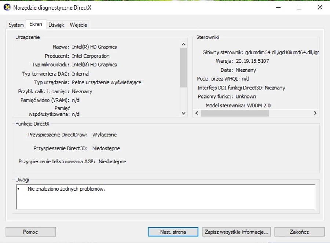This screenshot has width=330, height=243.
Task: Click the WDDM 2.0 driver model value
Action: [259, 106]
